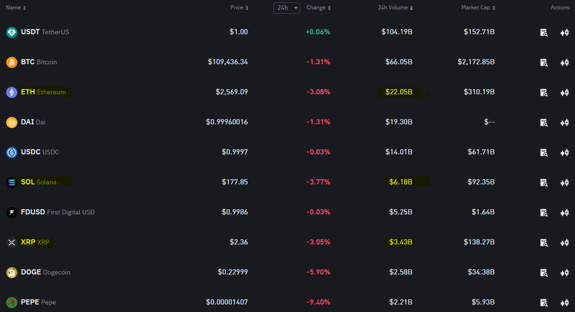Sort the table by Change column
Image resolution: width=575 pixels, height=312 pixels.
click(x=319, y=8)
